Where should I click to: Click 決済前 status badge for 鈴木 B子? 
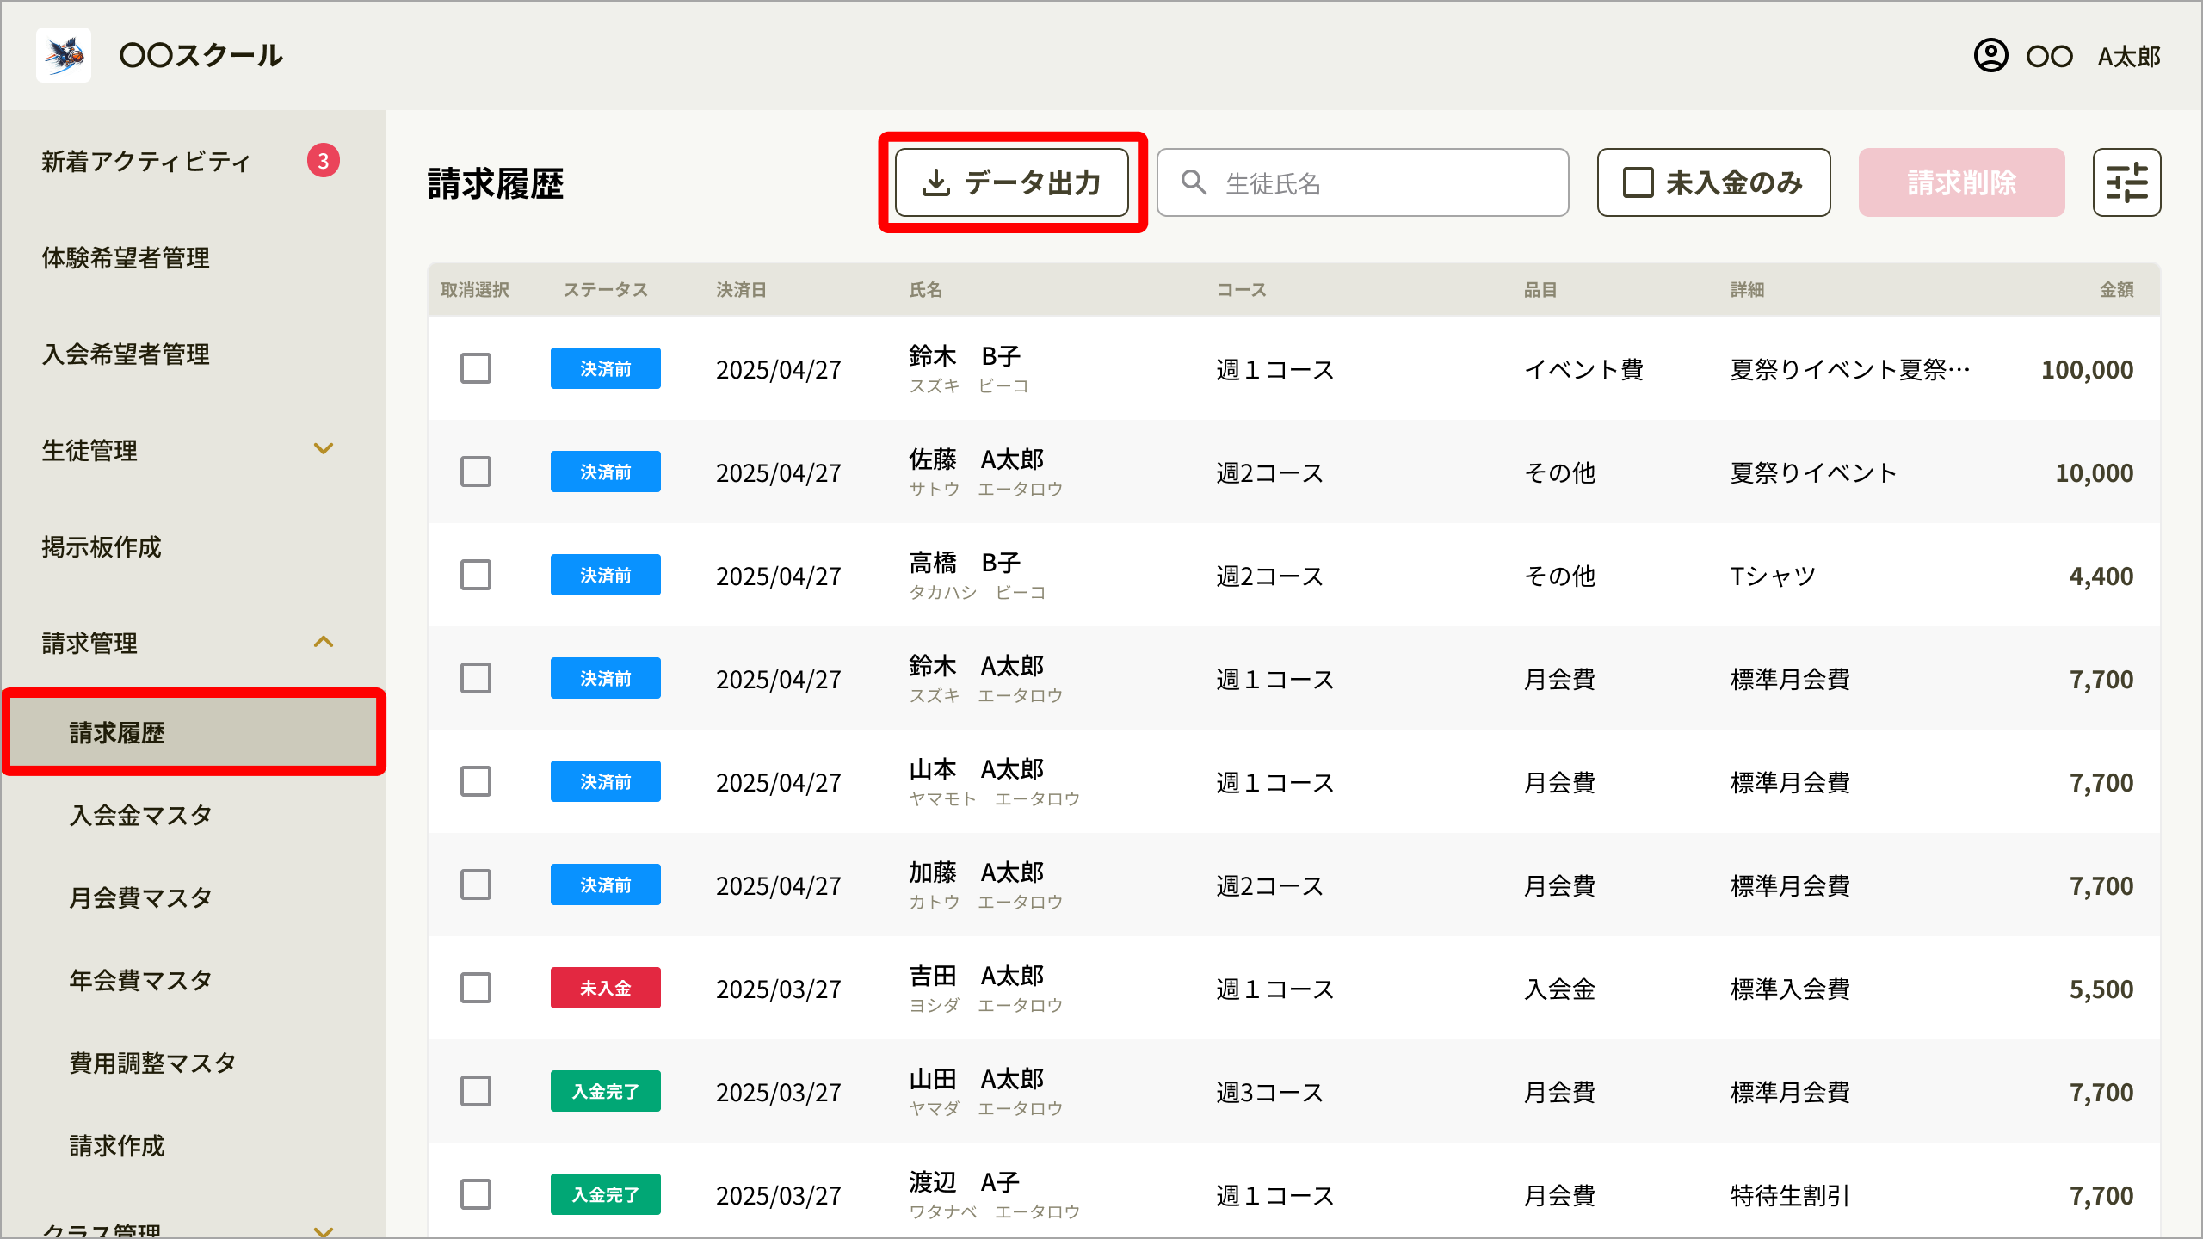click(606, 368)
